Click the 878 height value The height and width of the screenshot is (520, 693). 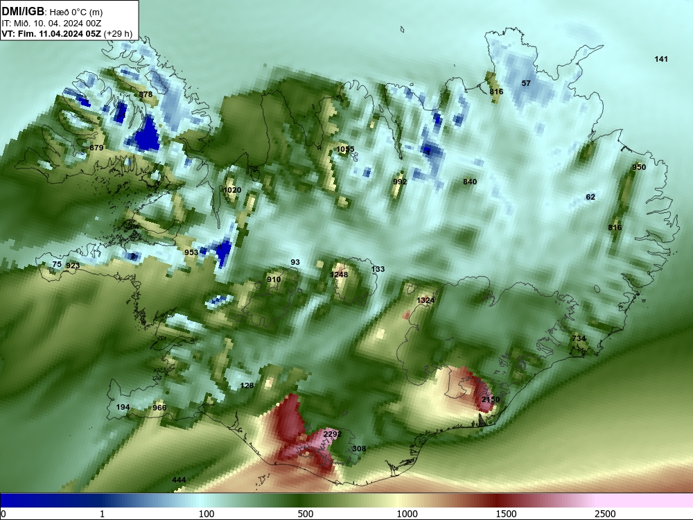[x=146, y=94]
